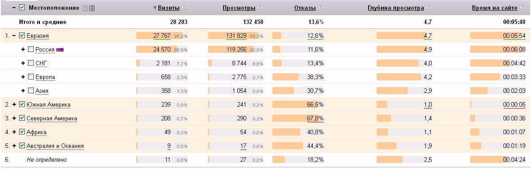Open help icon next to Просмотры
Screen dimensions: 531x171
click(x=260, y=8)
